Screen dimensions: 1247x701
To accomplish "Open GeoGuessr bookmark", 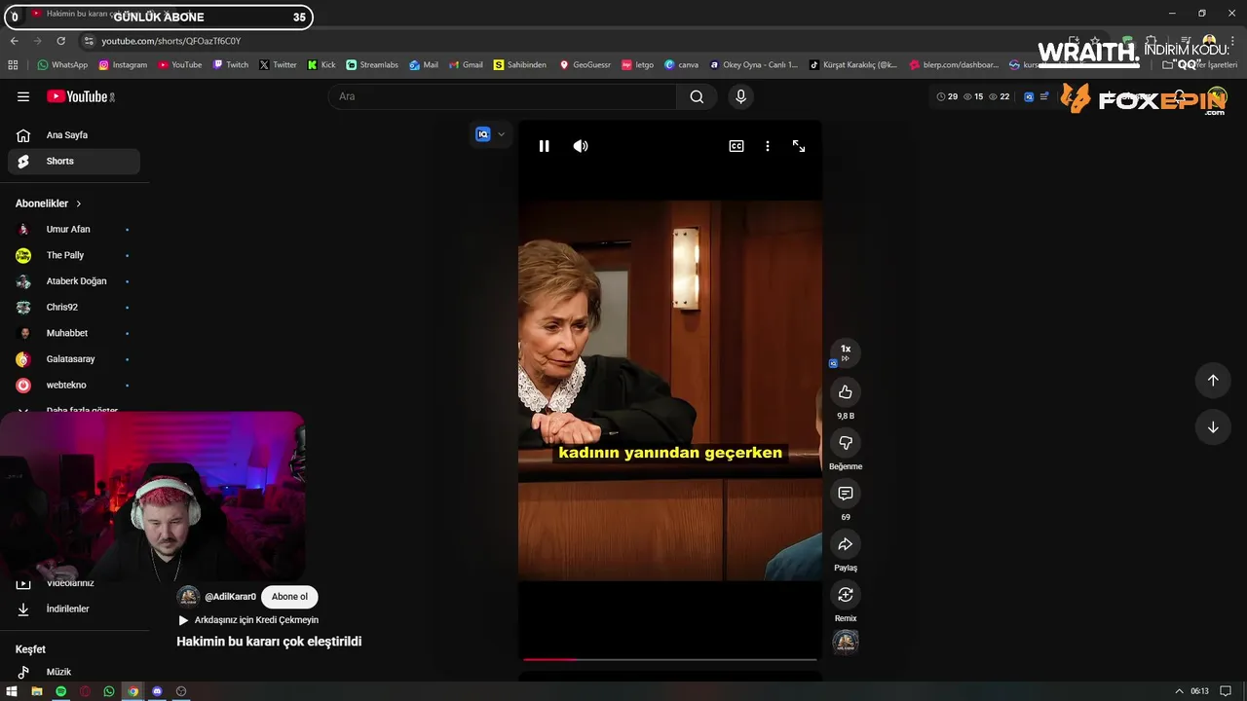I will point(585,65).
